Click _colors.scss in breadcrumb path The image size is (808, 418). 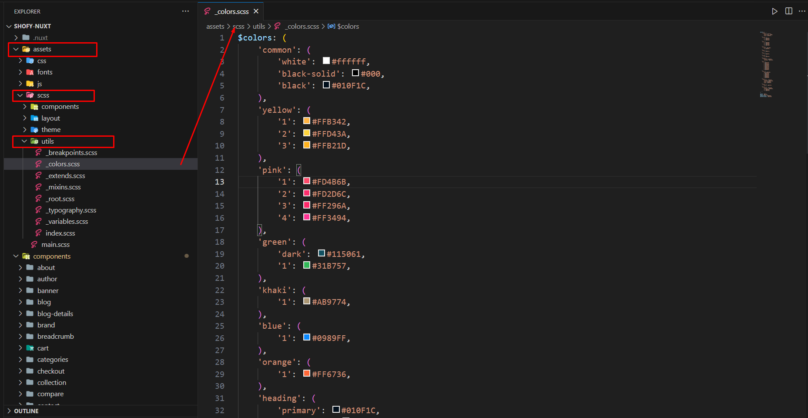(302, 26)
